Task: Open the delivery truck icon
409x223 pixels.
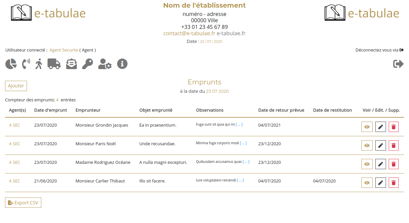Action: coord(54,64)
